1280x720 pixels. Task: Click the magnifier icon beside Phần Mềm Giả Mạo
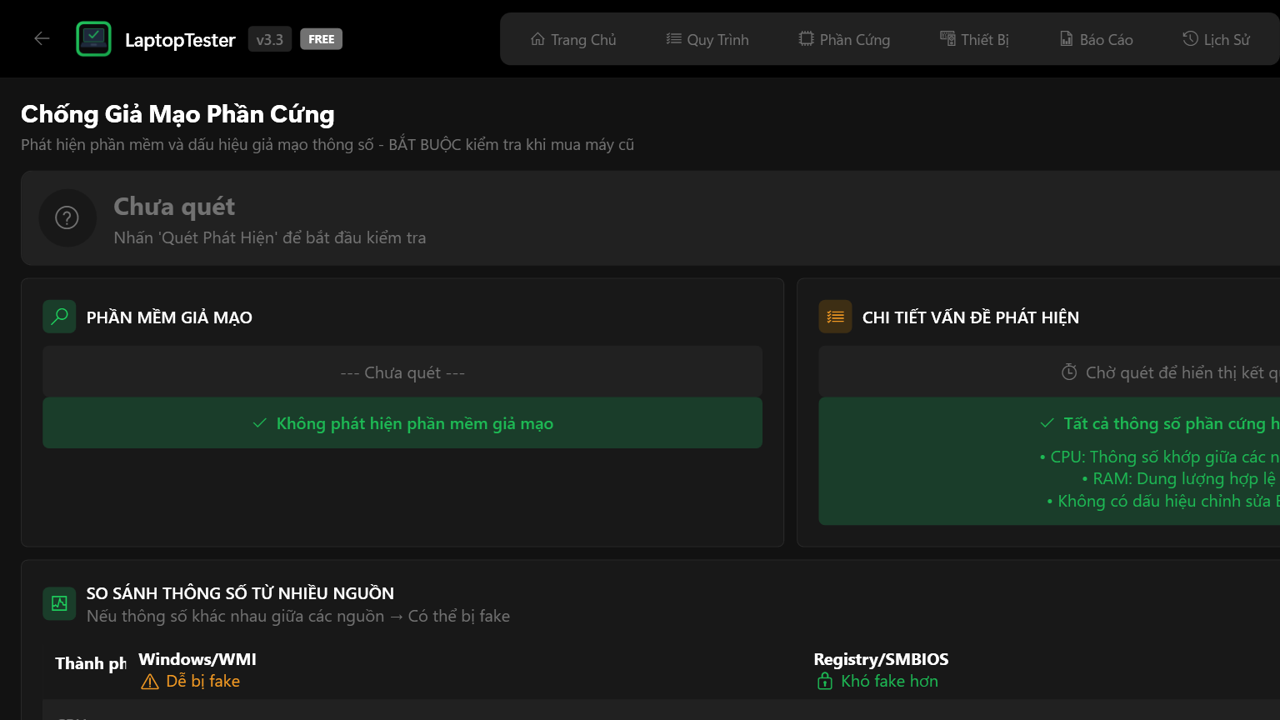59,317
